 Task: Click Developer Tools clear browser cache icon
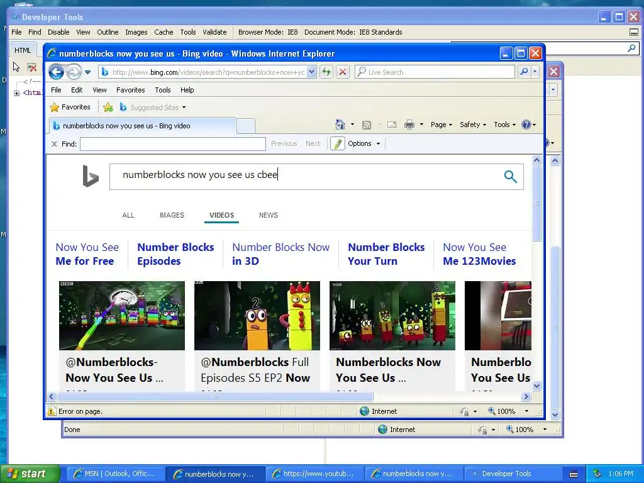31,67
